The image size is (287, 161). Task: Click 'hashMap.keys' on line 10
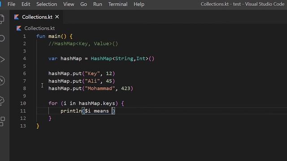tap(97, 103)
